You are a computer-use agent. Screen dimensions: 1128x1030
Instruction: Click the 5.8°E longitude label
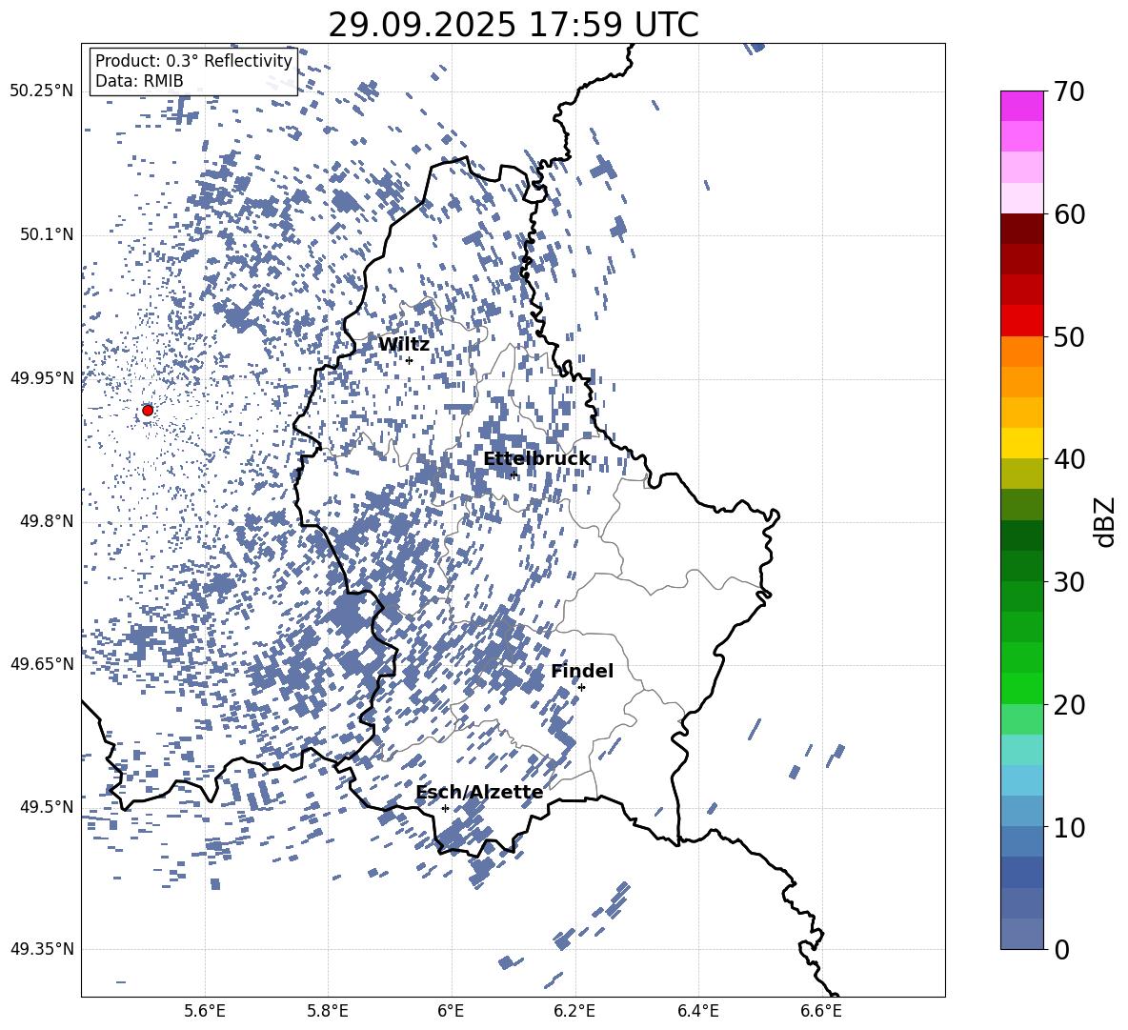coord(328,1011)
